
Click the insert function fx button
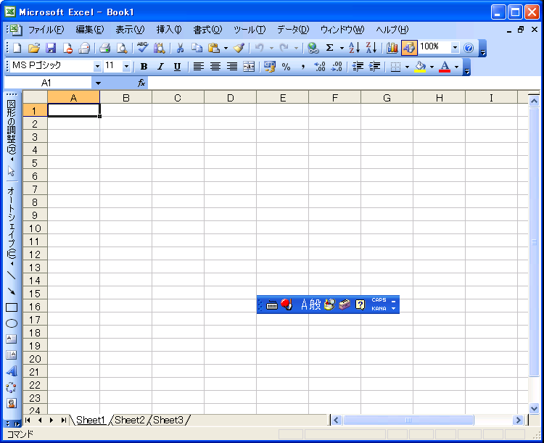[141, 83]
